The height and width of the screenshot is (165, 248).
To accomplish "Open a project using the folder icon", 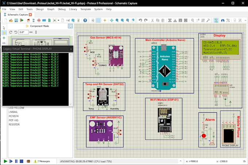I will (11, 20).
